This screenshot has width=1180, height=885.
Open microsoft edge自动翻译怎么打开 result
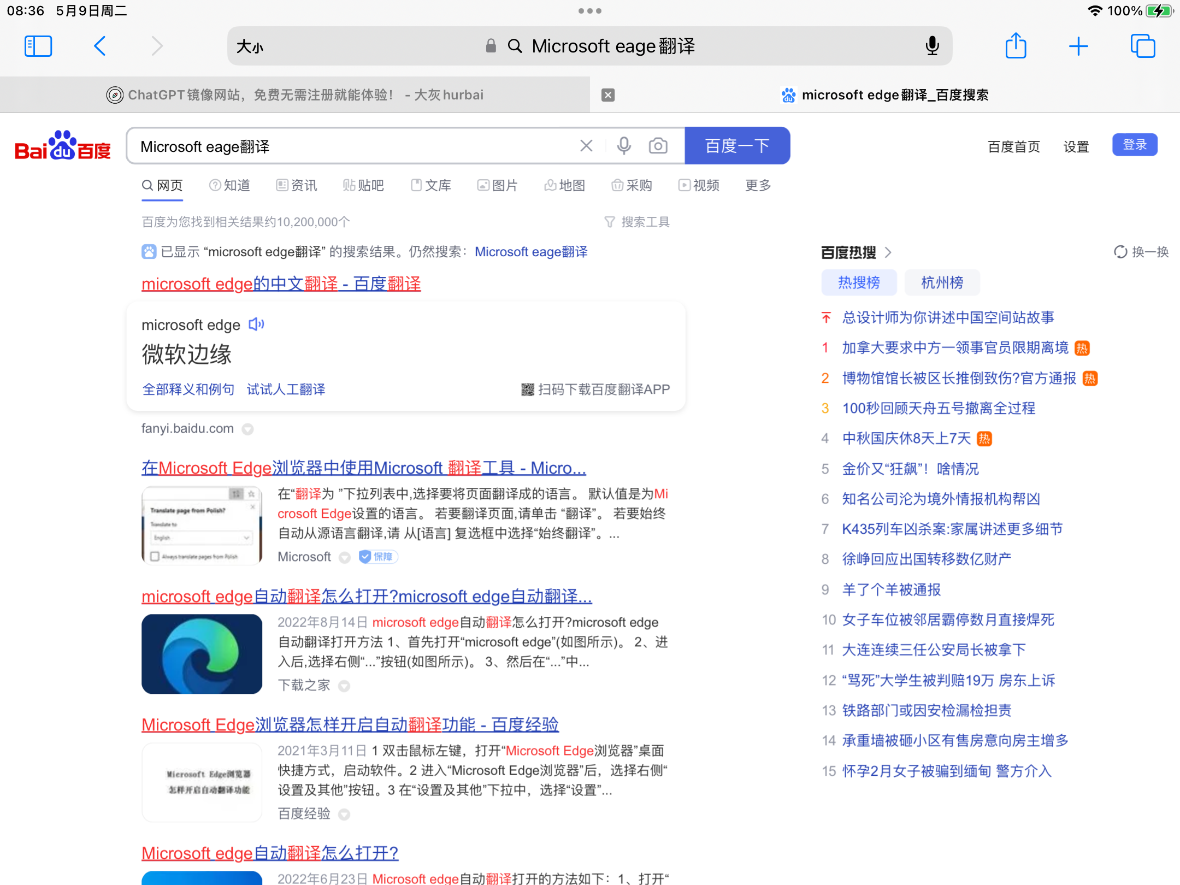coord(367,597)
